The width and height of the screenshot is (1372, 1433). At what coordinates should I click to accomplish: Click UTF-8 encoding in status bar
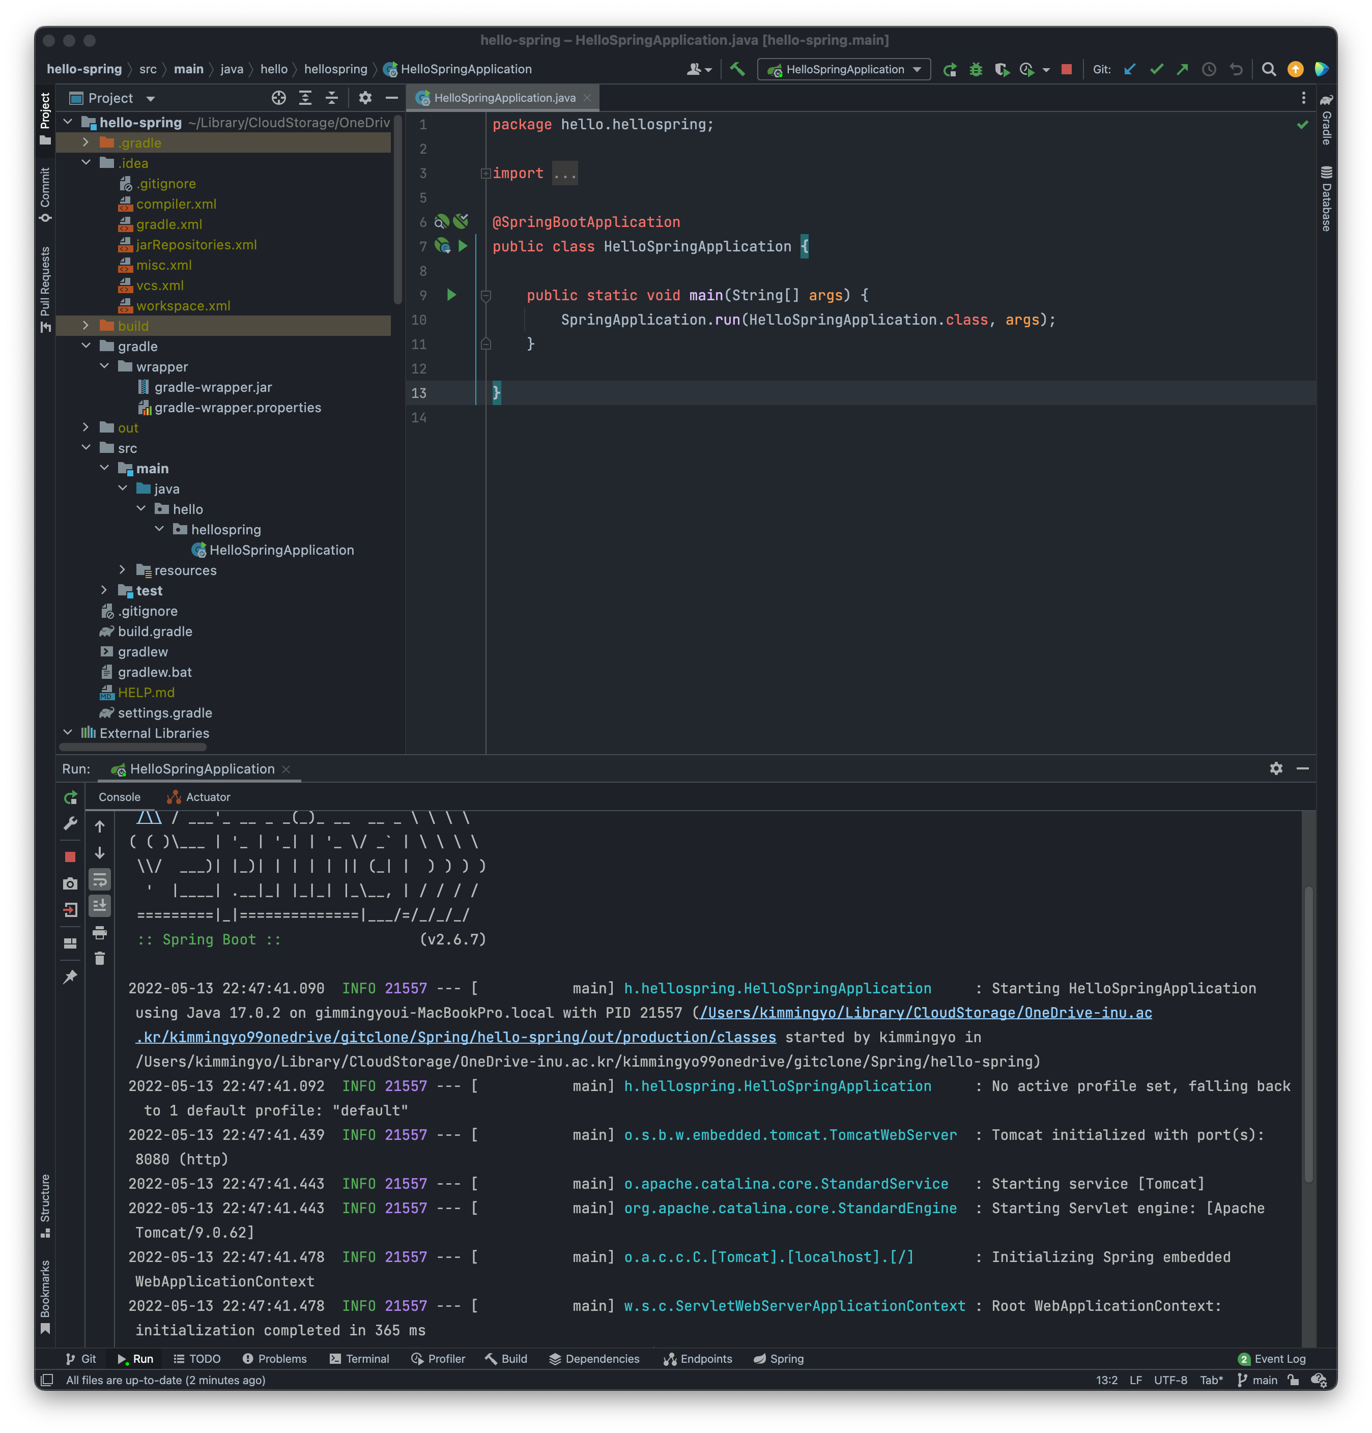(x=1170, y=1380)
